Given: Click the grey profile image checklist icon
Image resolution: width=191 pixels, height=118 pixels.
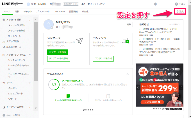Looking at the screenshot, I should pyautogui.click(x=108, y=96).
